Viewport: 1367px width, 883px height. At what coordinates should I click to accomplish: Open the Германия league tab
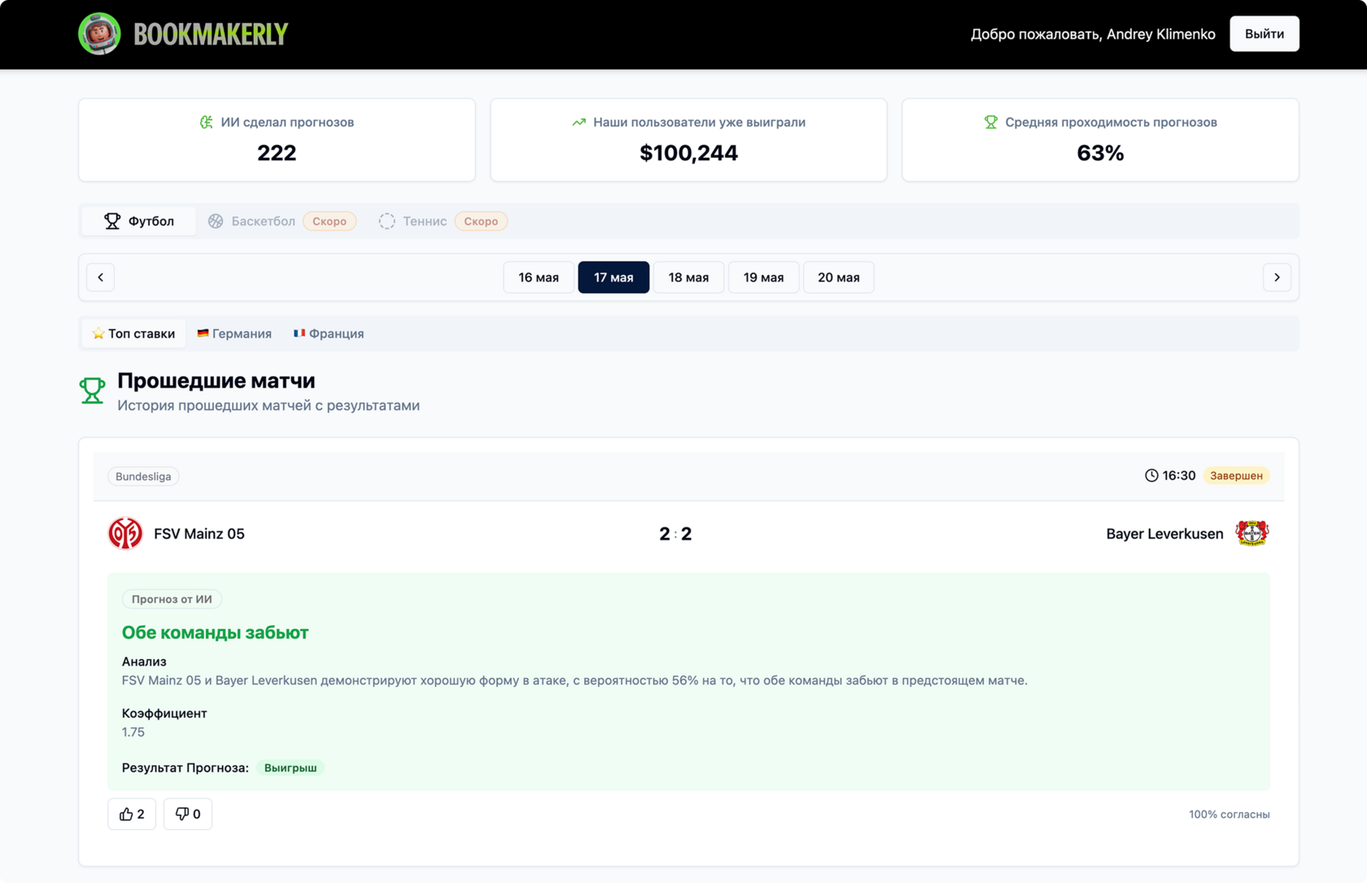coord(234,334)
